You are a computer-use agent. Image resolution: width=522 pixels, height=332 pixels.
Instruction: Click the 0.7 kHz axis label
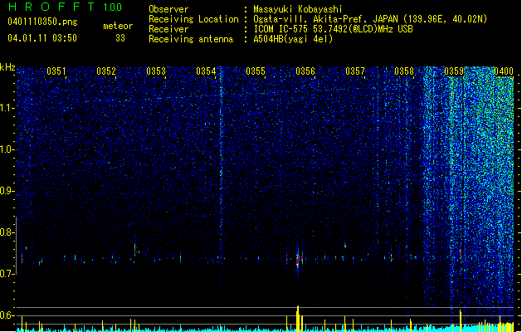tap(7, 274)
